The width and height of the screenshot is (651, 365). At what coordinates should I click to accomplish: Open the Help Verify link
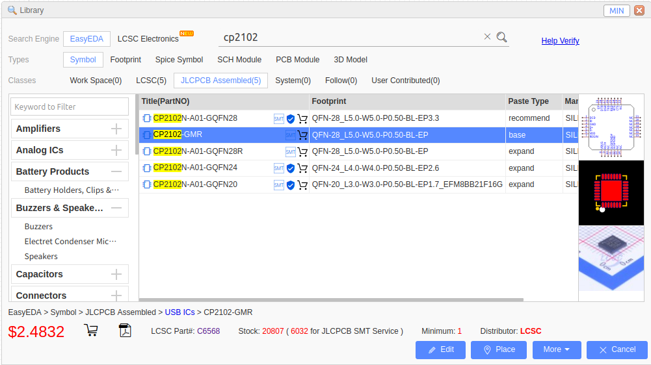(560, 41)
